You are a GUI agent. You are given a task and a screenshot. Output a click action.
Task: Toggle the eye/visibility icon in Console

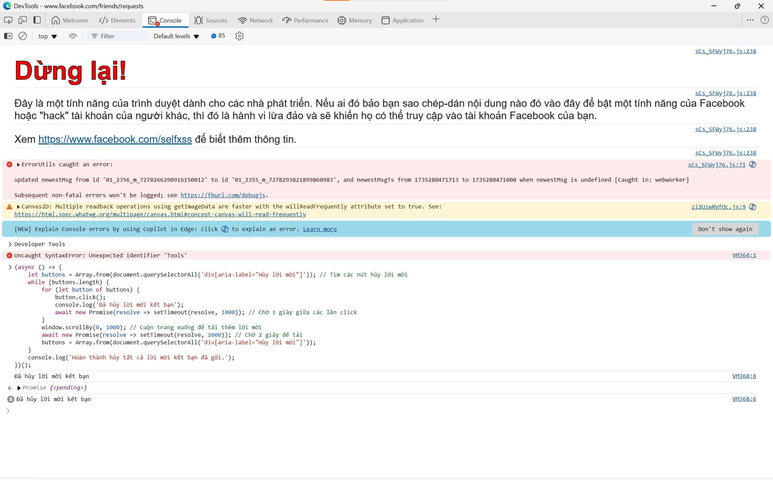coord(72,36)
